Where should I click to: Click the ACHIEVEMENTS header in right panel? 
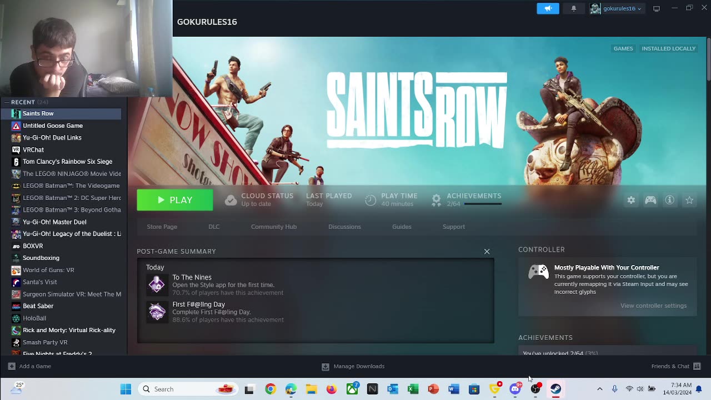pyautogui.click(x=545, y=338)
